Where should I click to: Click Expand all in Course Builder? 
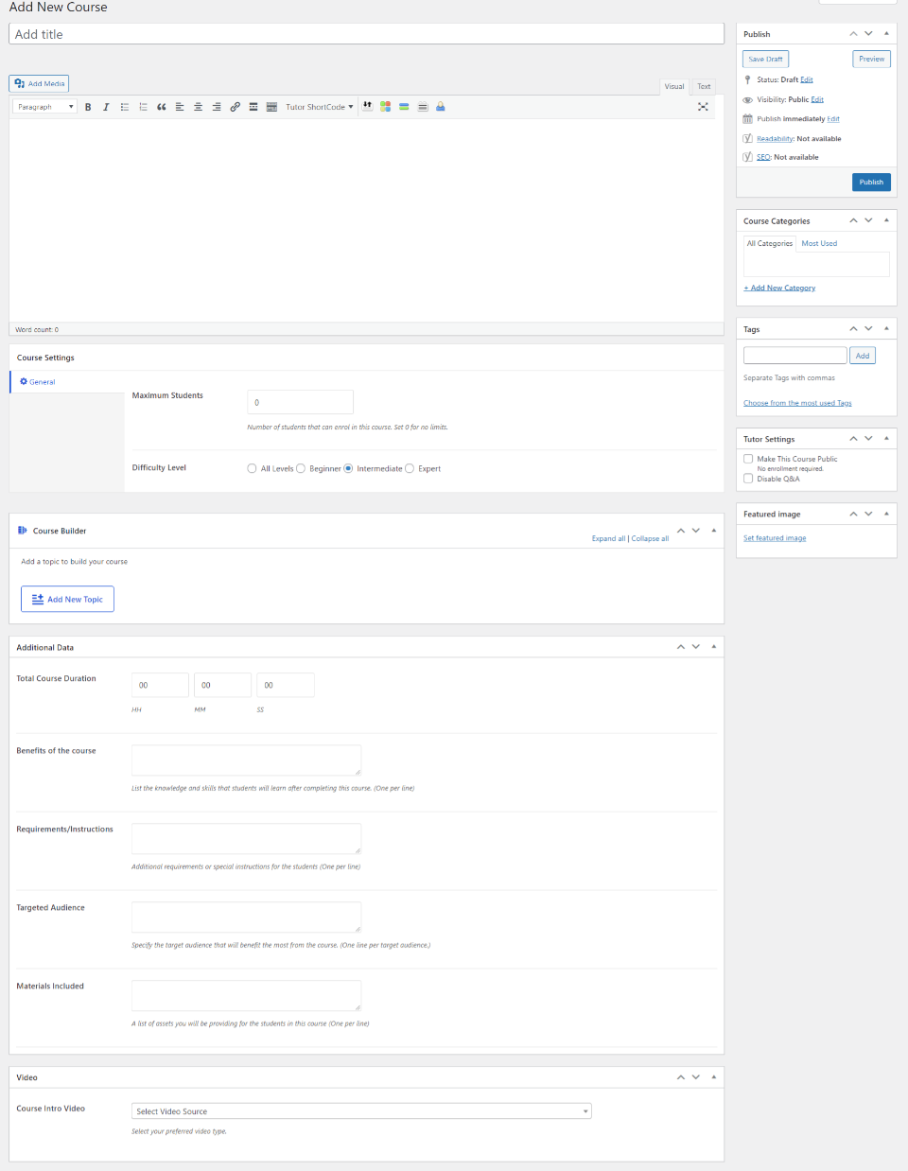[608, 538]
